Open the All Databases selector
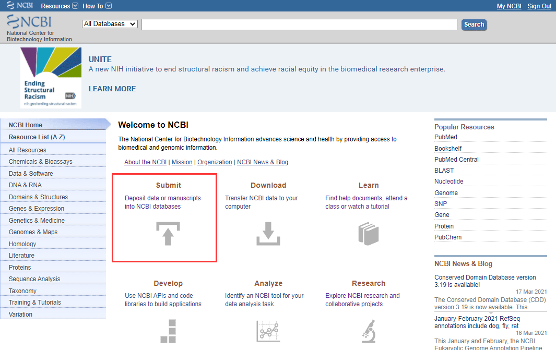The height and width of the screenshot is (350, 556). [x=110, y=24]
